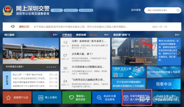Open news 31日将迎来元旦假期出深高
Viewport: 184px width, 107px height.
pos(88,67)
